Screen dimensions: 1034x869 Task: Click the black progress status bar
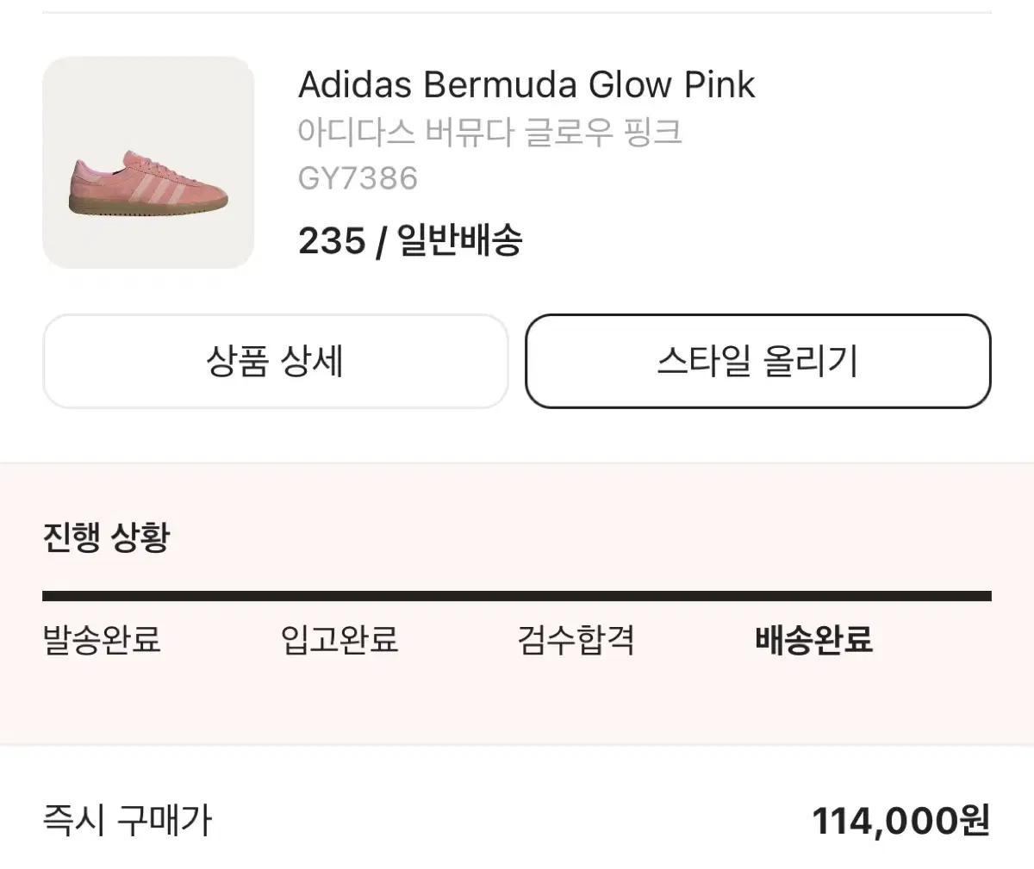tap(517, 596)
